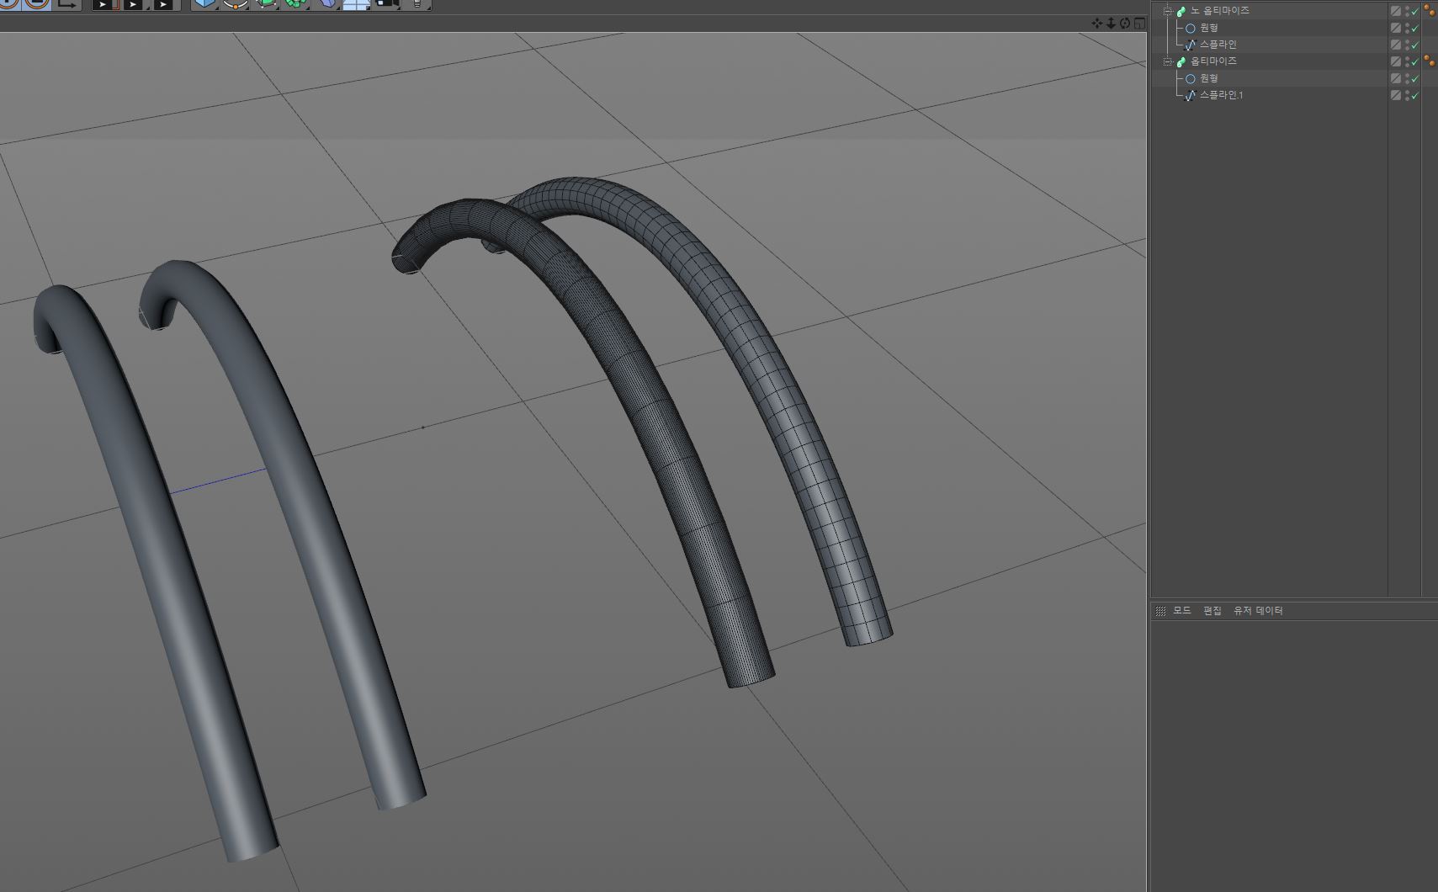Click the layer swatch for 스플라인

coord(1395,45)
